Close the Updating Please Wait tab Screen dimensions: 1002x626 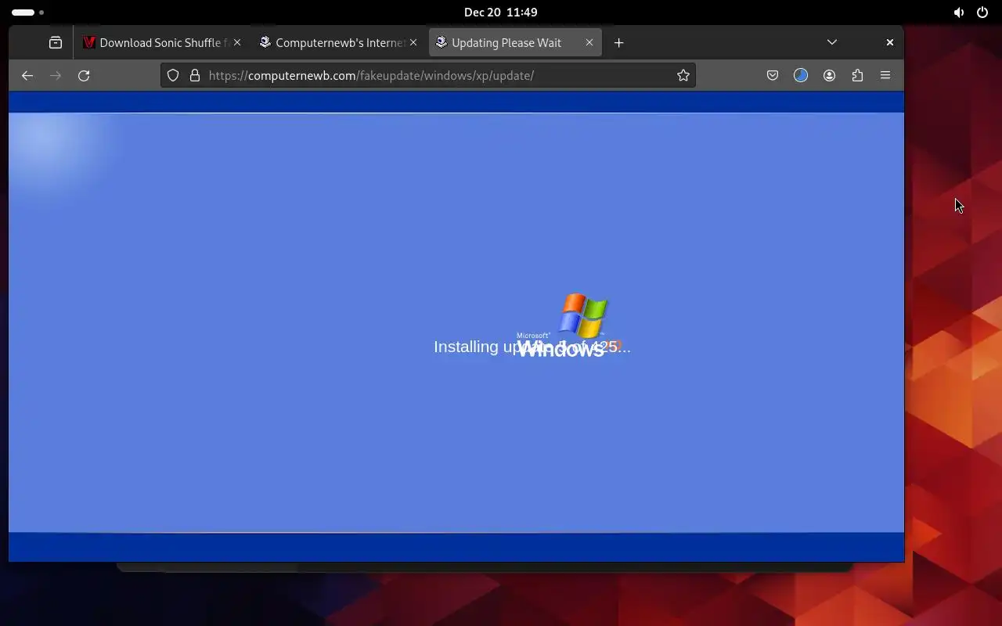coord(589,43)
